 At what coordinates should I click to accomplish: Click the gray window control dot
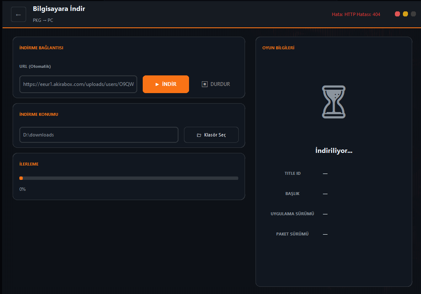(413, 14)
